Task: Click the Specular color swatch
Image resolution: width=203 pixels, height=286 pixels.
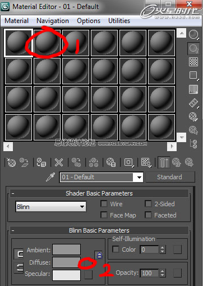Action: pyautogui.click(x=67, y=275)
